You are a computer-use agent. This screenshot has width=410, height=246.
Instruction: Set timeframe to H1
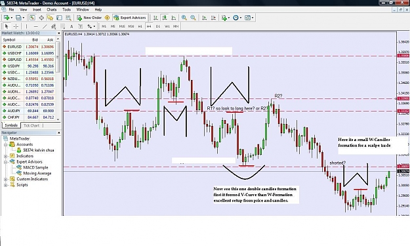[140, 26]
